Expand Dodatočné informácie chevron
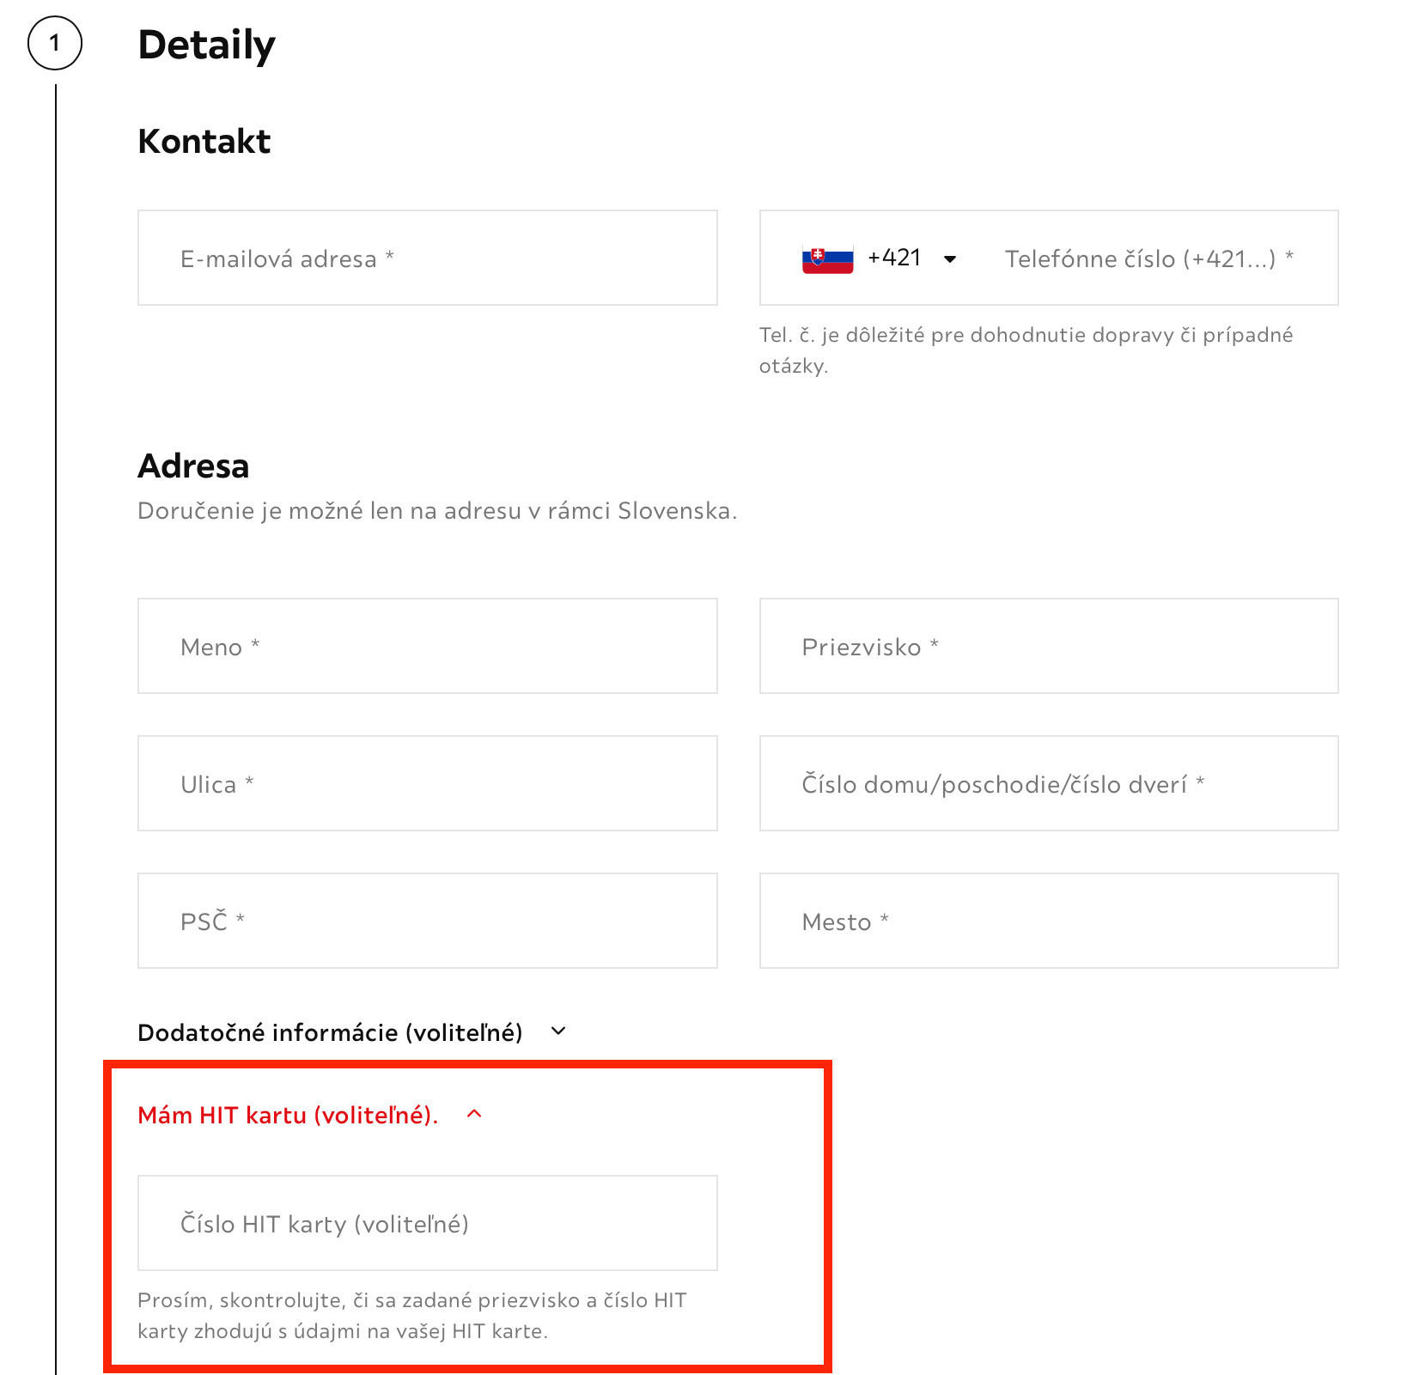The height and width of the screenshot is (1375, 1407). (x=558, y=1031)
